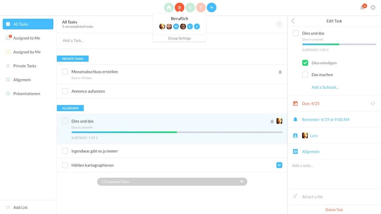Open notifications bell with badge
381x214 pixels.
click(363, 7)
